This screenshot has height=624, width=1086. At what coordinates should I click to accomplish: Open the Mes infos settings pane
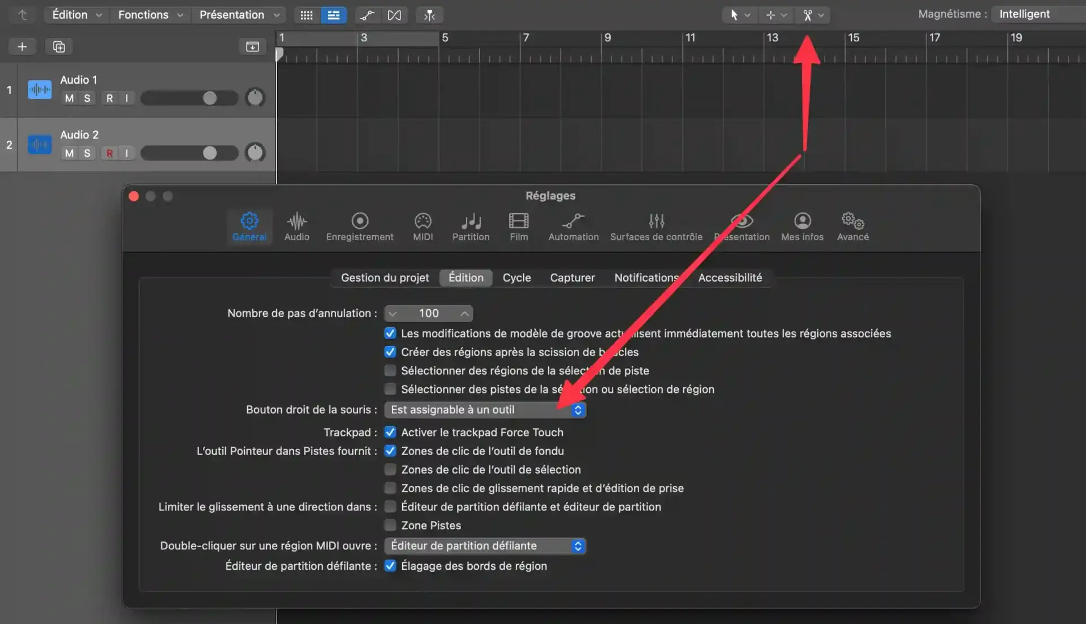pyautogui.click(x=802, y=226)
